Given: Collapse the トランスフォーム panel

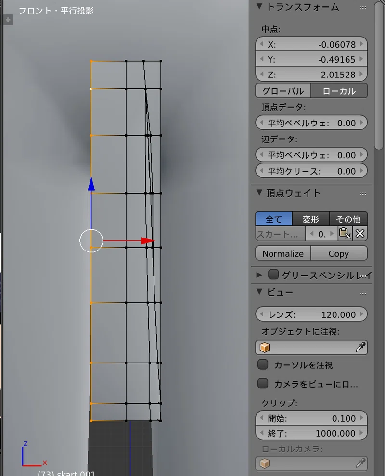Looking at the screenshot, I should (x=259, y=7).
